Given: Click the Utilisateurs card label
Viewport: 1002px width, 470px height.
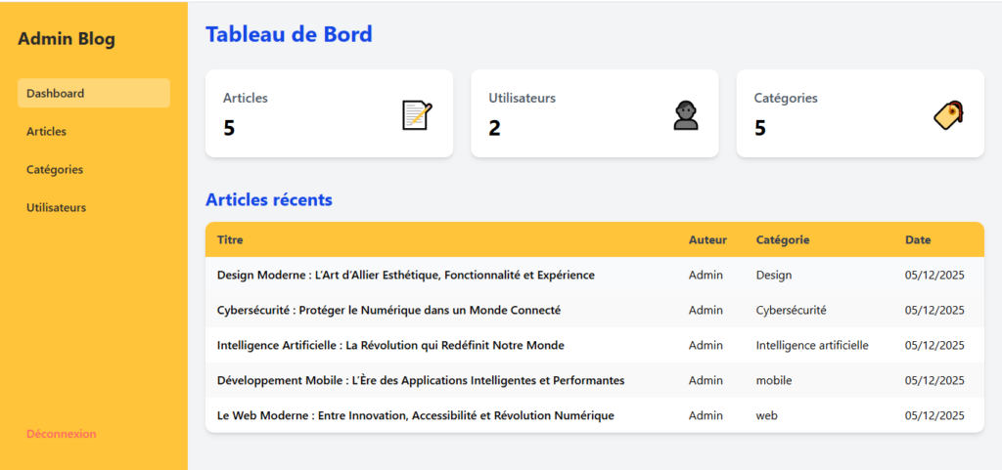Looking at the screenshot, I should click(x=523, y=99).
